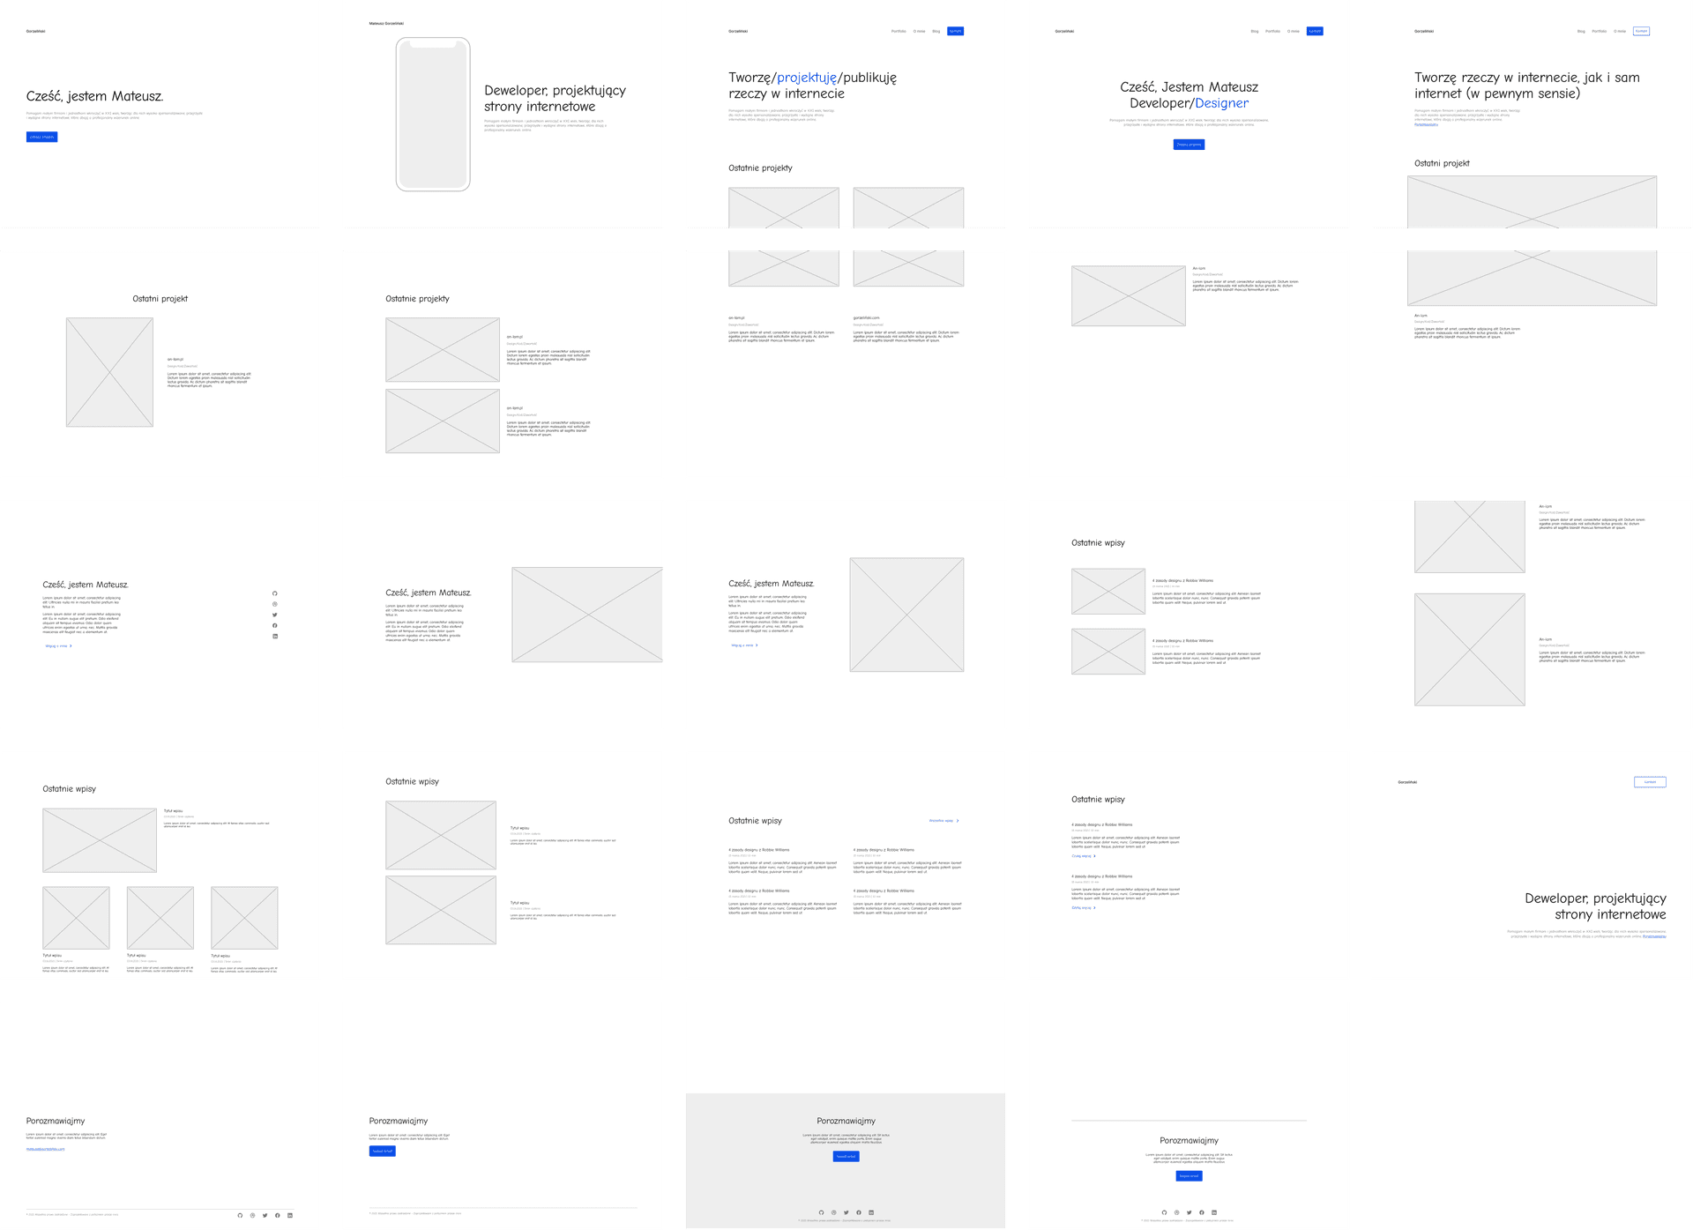The height and width of the screenshot is (1230, 1693).
Task: Click 'Mateusz Gorzeliński' logo in second mockup
Action: [x=386, y=23]
